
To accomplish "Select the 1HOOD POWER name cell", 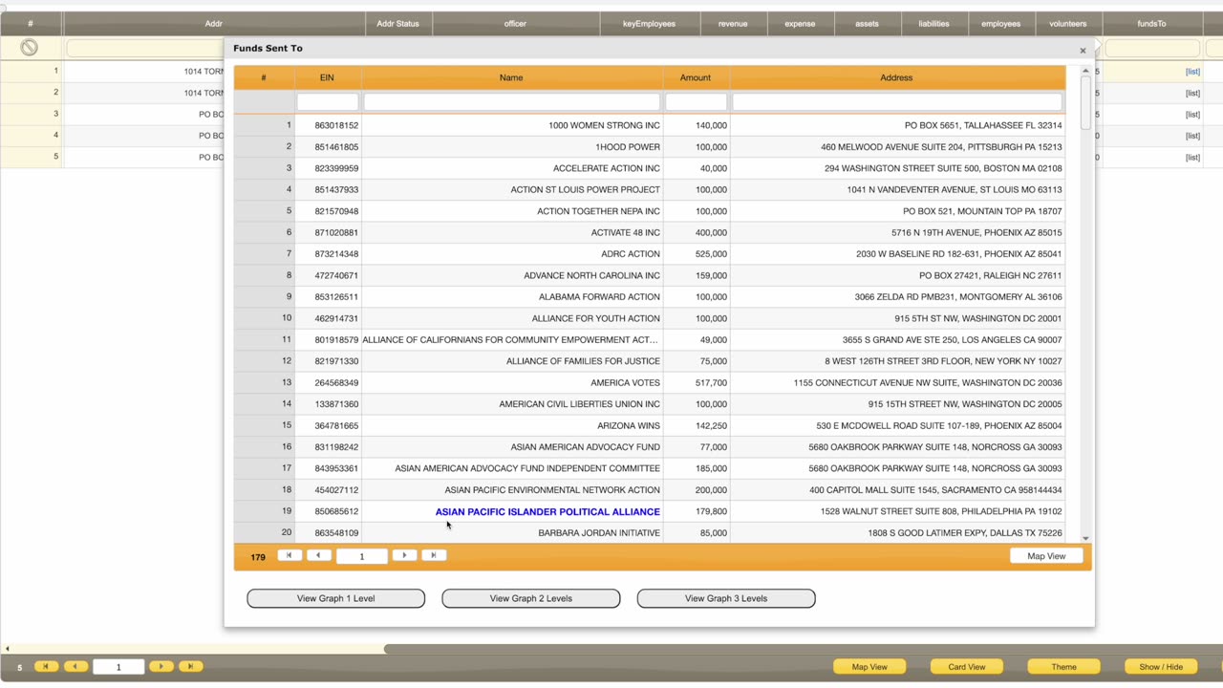I will coord(512,147).
